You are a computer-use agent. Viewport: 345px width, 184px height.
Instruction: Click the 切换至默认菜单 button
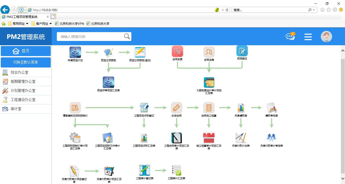pyautogui.click(x=26, y=62)
